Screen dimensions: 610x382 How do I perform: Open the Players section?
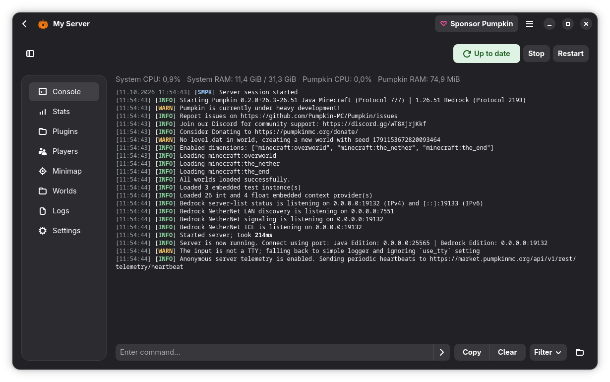pos(64,151)
